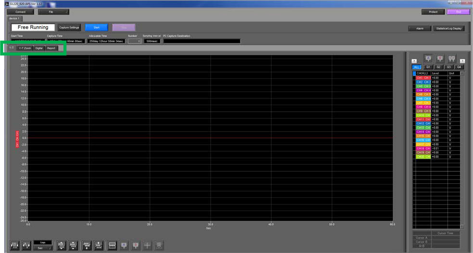Open the File dropdown menu
The height and width of the screenshot is (253, 473).
coord(53,12)
